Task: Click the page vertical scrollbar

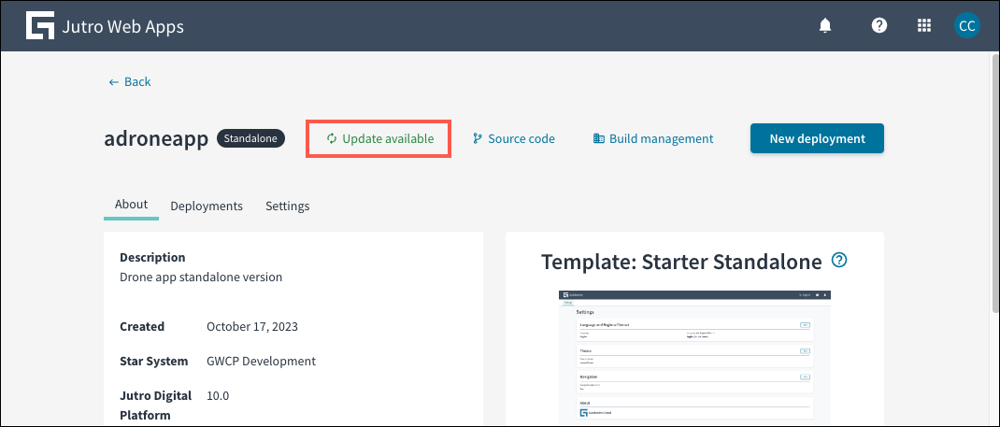Action: coord(995,185)
